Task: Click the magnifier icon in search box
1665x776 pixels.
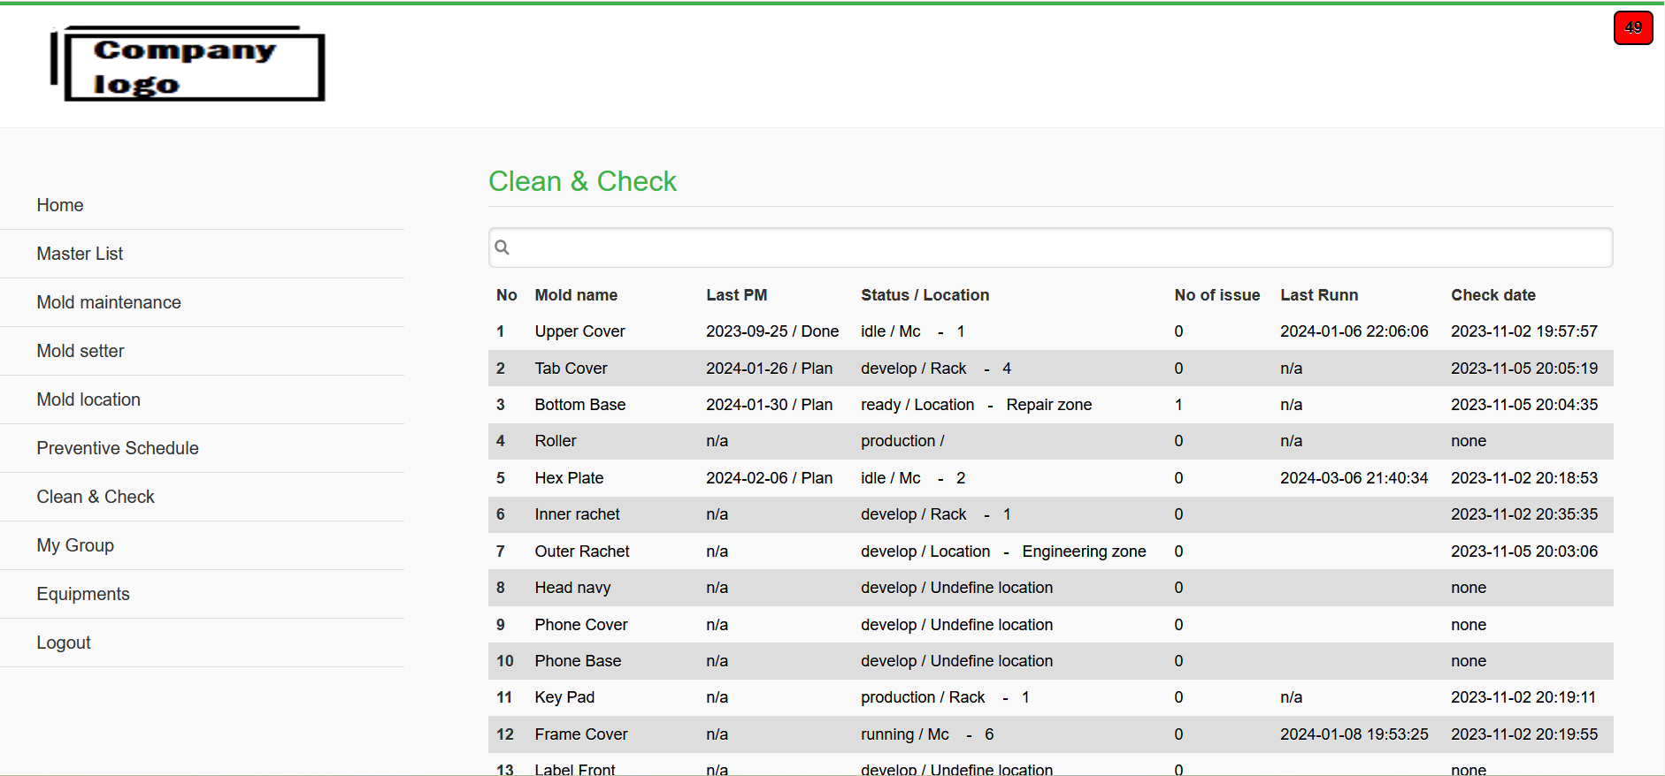Action: click(x=502, y=247)
